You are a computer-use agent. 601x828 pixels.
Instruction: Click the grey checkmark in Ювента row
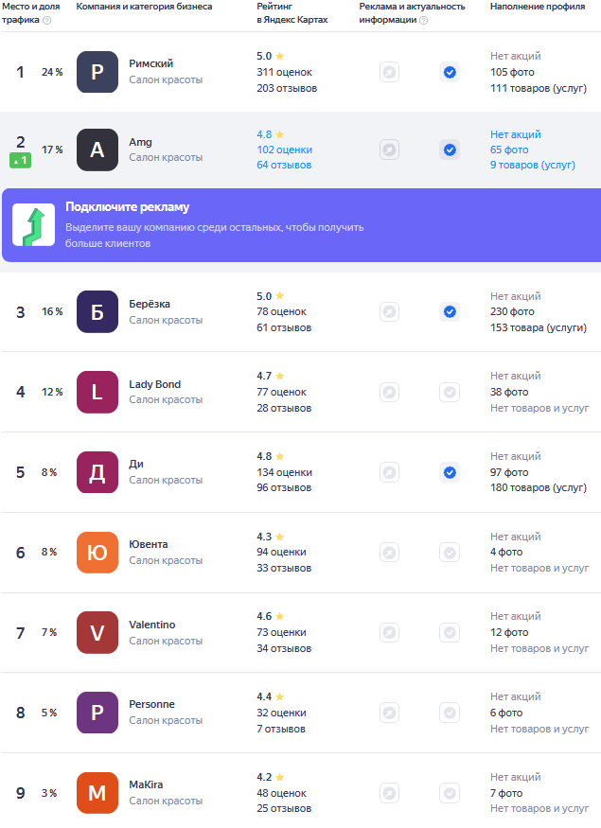click(x=450, y=553)
